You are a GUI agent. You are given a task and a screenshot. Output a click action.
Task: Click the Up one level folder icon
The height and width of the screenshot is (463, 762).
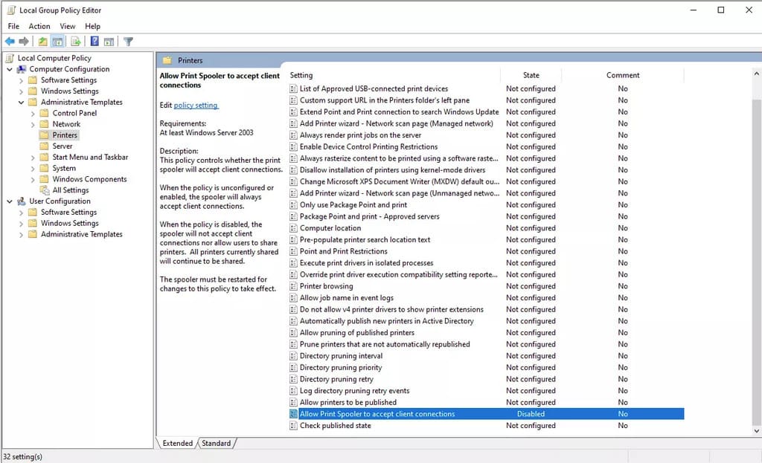42,42
